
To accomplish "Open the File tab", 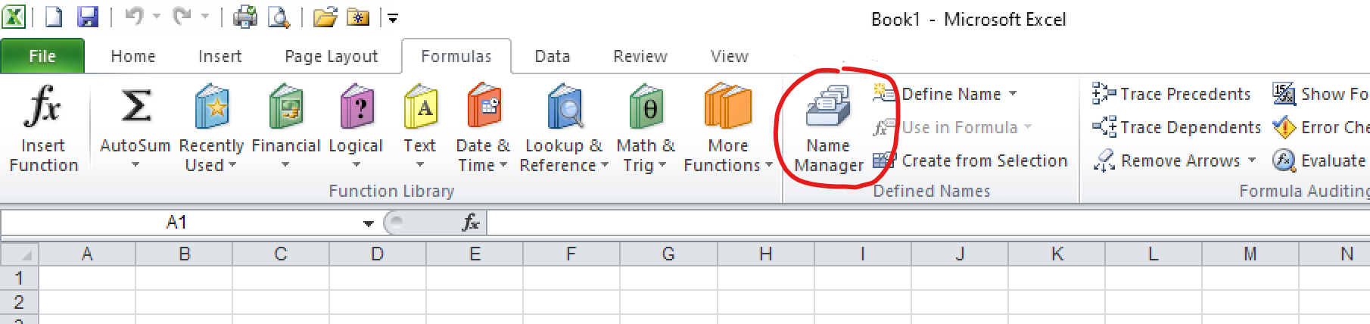I will [42, 57].
